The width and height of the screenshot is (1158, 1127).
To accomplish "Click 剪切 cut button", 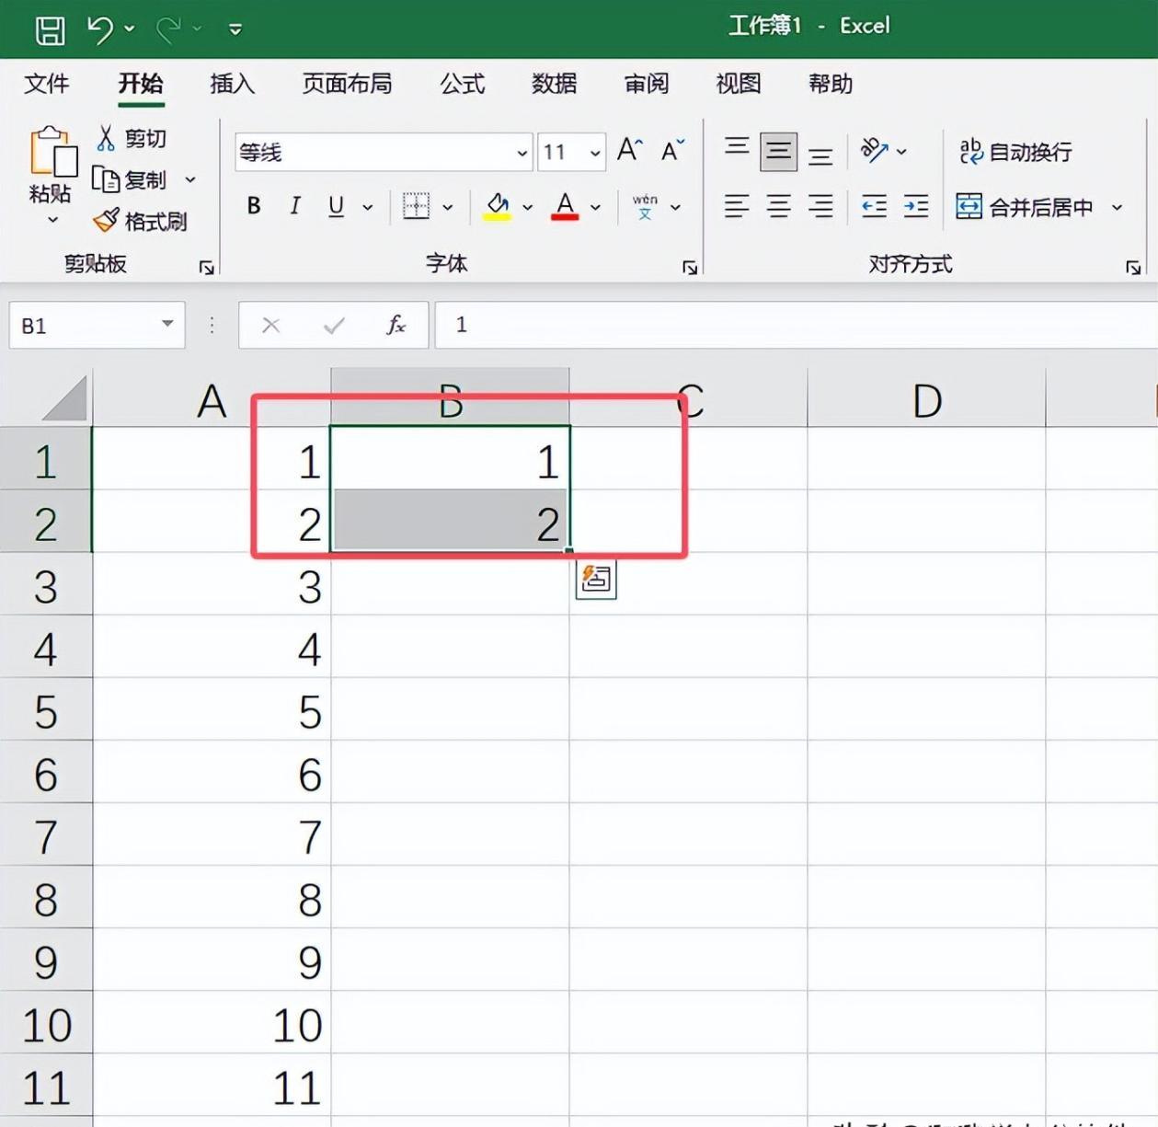I will coord(132,138).
